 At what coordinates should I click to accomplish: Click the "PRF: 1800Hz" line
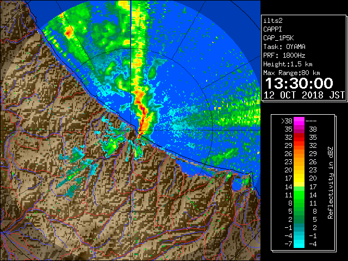click(x=284, y=55)
